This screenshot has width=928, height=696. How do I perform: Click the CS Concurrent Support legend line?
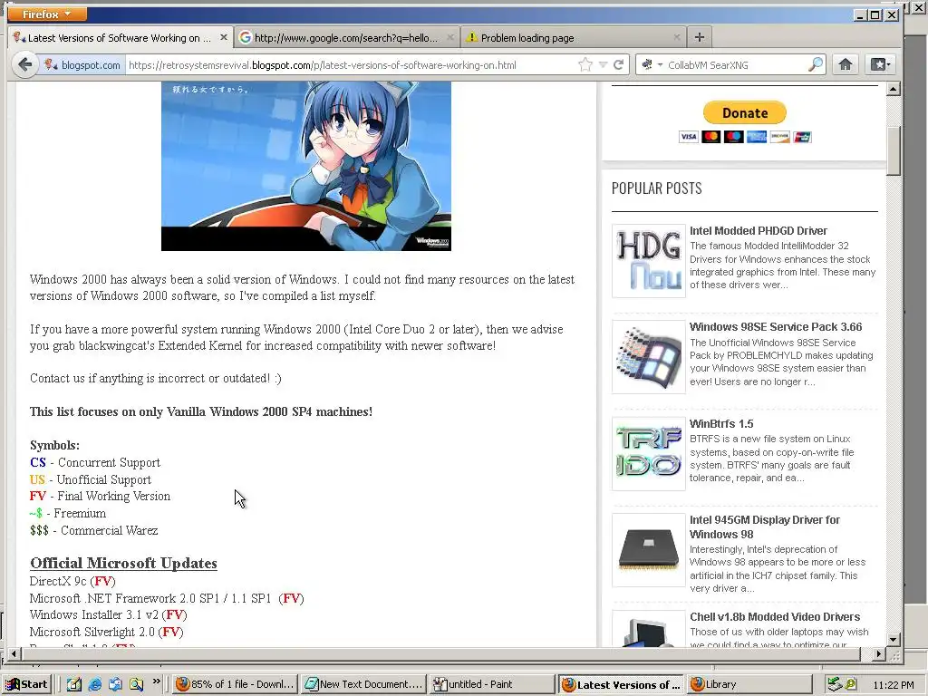coord(95,462)
